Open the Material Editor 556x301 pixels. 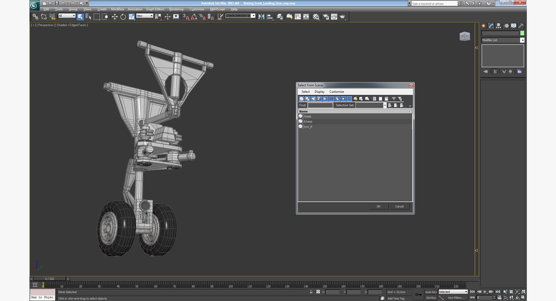point(316,17)
